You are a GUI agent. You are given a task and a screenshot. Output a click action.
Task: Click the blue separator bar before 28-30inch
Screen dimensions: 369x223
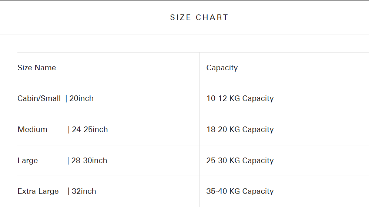tap(68, 161)
